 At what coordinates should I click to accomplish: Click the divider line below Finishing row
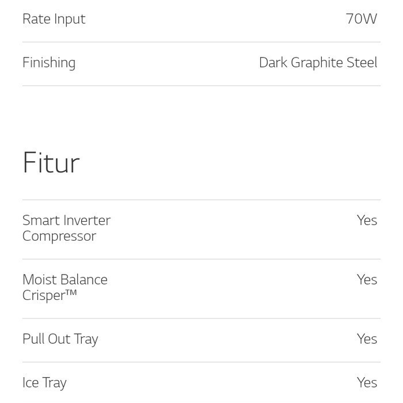pyautogui.click(x=201, y=86)
